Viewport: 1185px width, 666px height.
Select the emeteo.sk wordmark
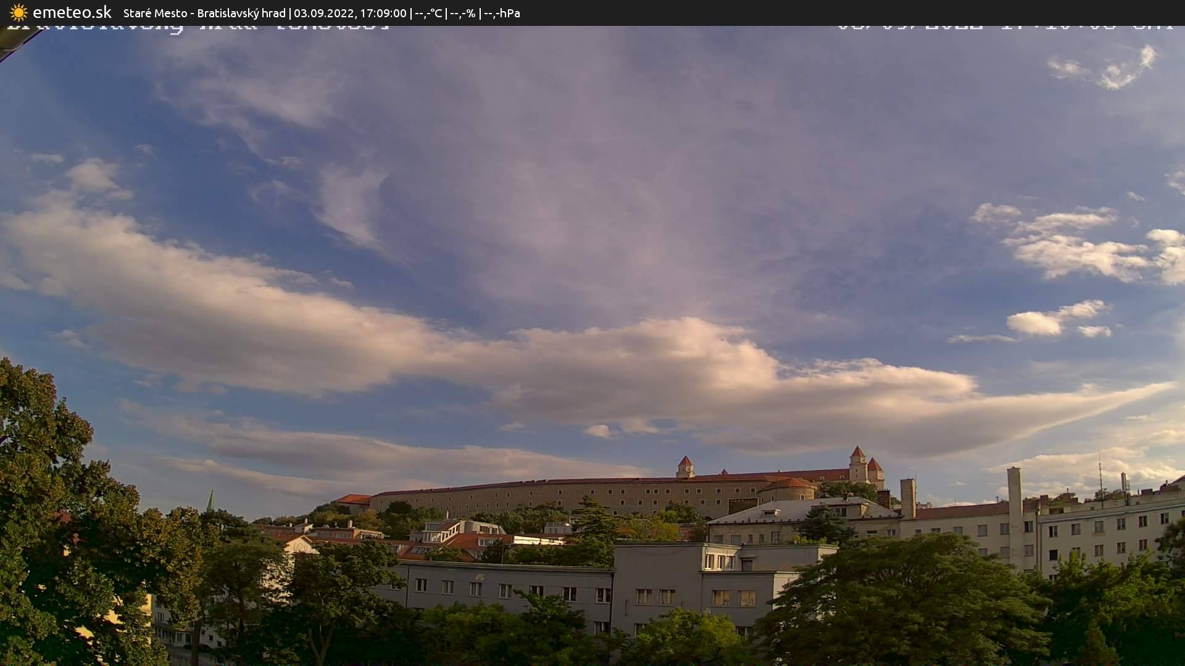coord(72,12)
